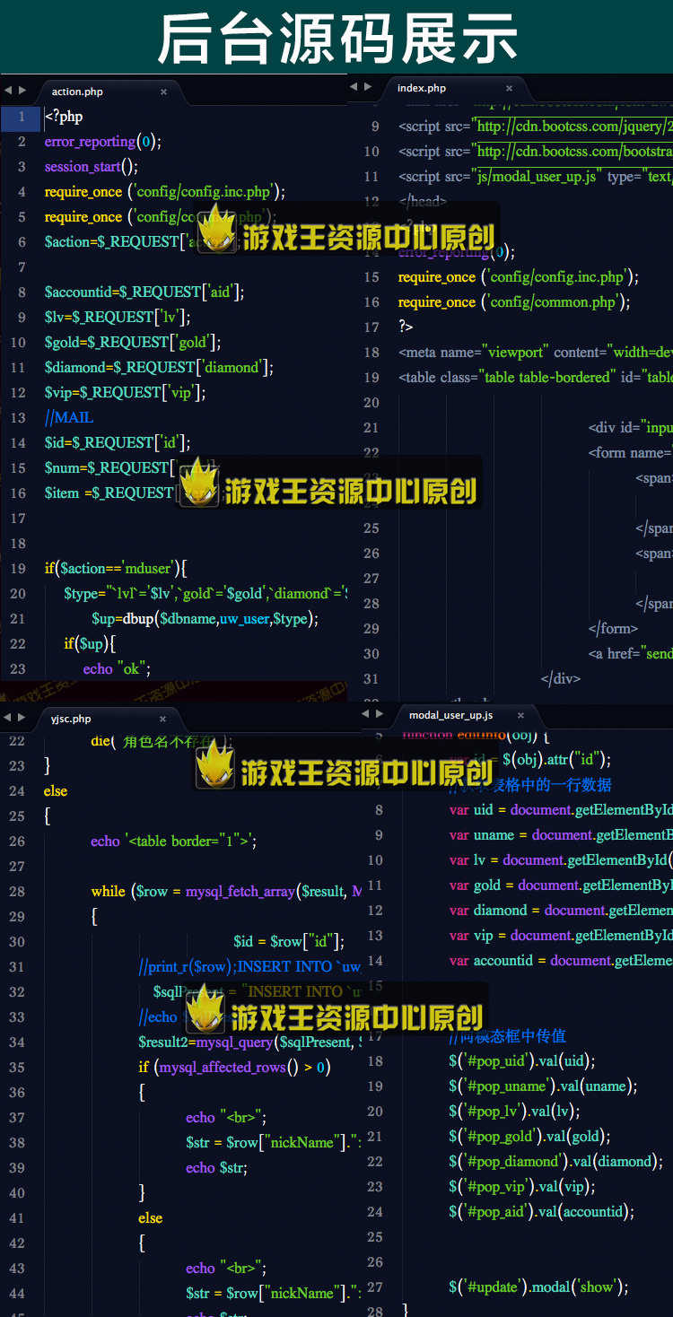
Task: Click 'error_reporting(0);' on action.php line 2
Action: 103,142
